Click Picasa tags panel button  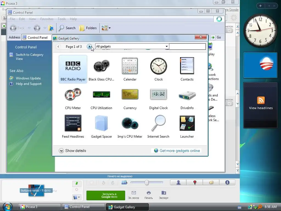pyautogui.click(x=211, y=182)
